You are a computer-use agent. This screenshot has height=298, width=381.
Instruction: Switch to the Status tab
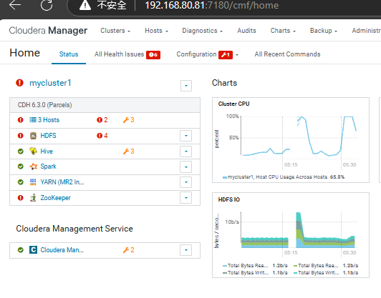click(69, 54)
